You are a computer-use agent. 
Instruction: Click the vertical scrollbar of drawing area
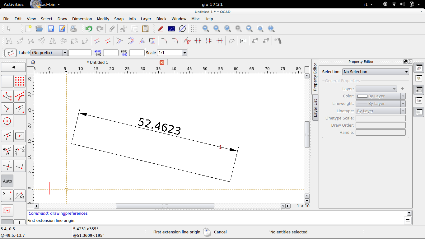tap(307, 134)
